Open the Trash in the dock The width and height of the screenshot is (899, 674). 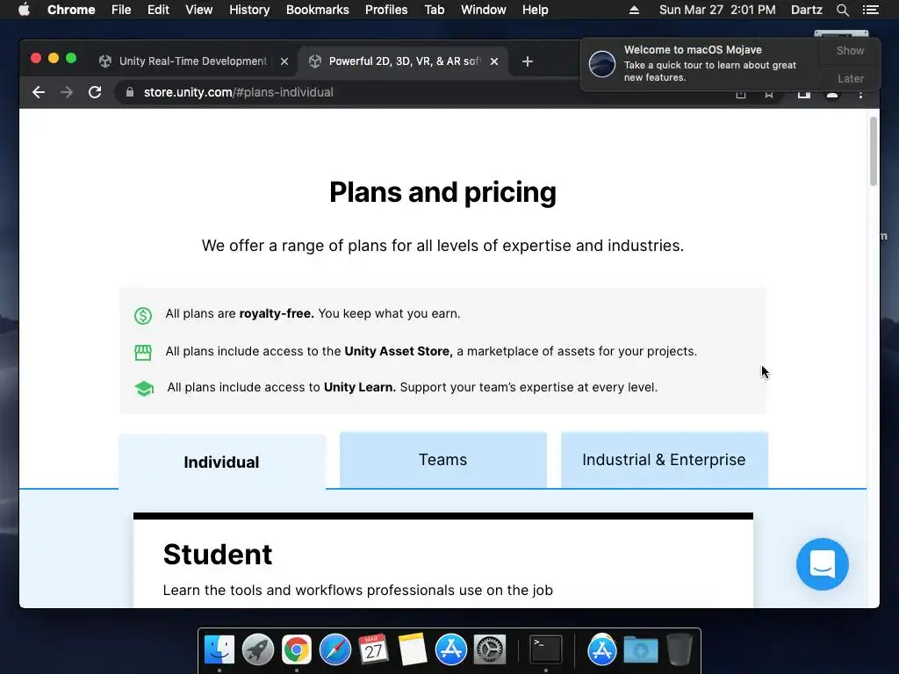[680, 650]
